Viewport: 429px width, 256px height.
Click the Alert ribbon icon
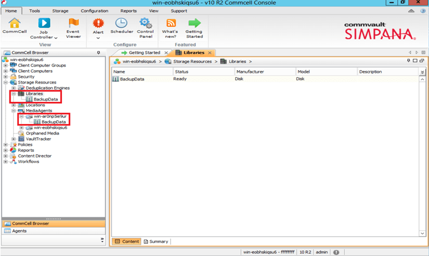click(x=98, y=23)
